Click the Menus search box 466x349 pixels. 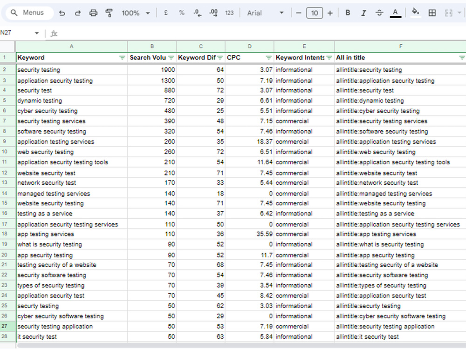pos(29,13)
